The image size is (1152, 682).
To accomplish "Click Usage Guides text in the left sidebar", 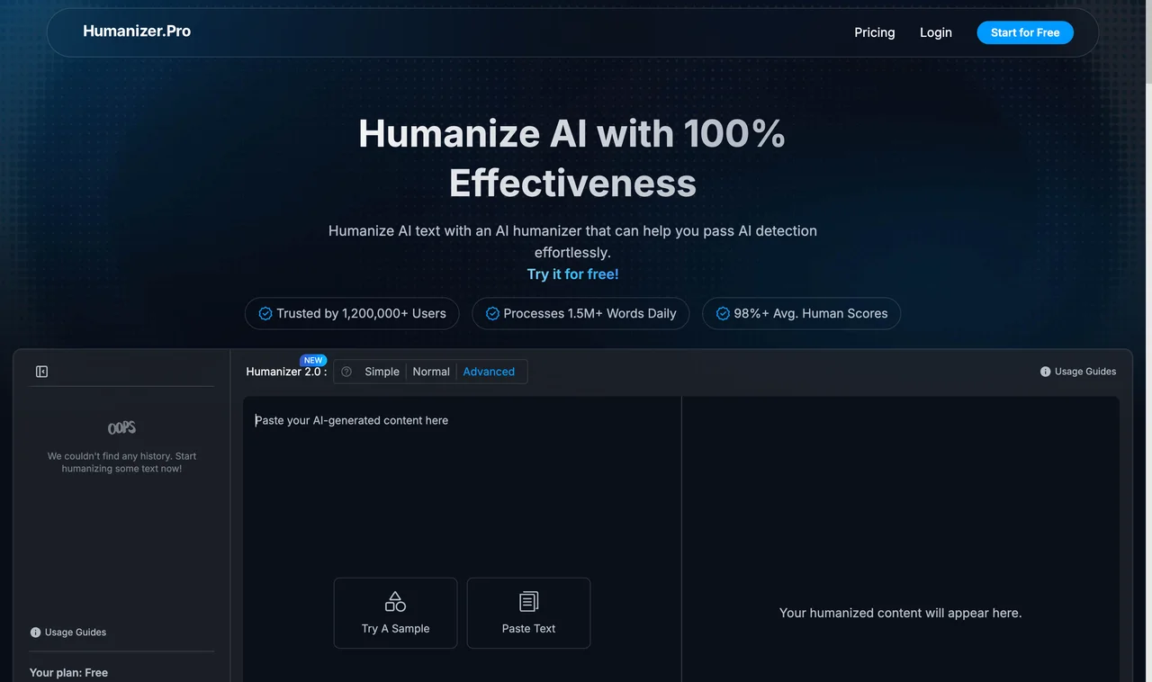I will point(76,633).
